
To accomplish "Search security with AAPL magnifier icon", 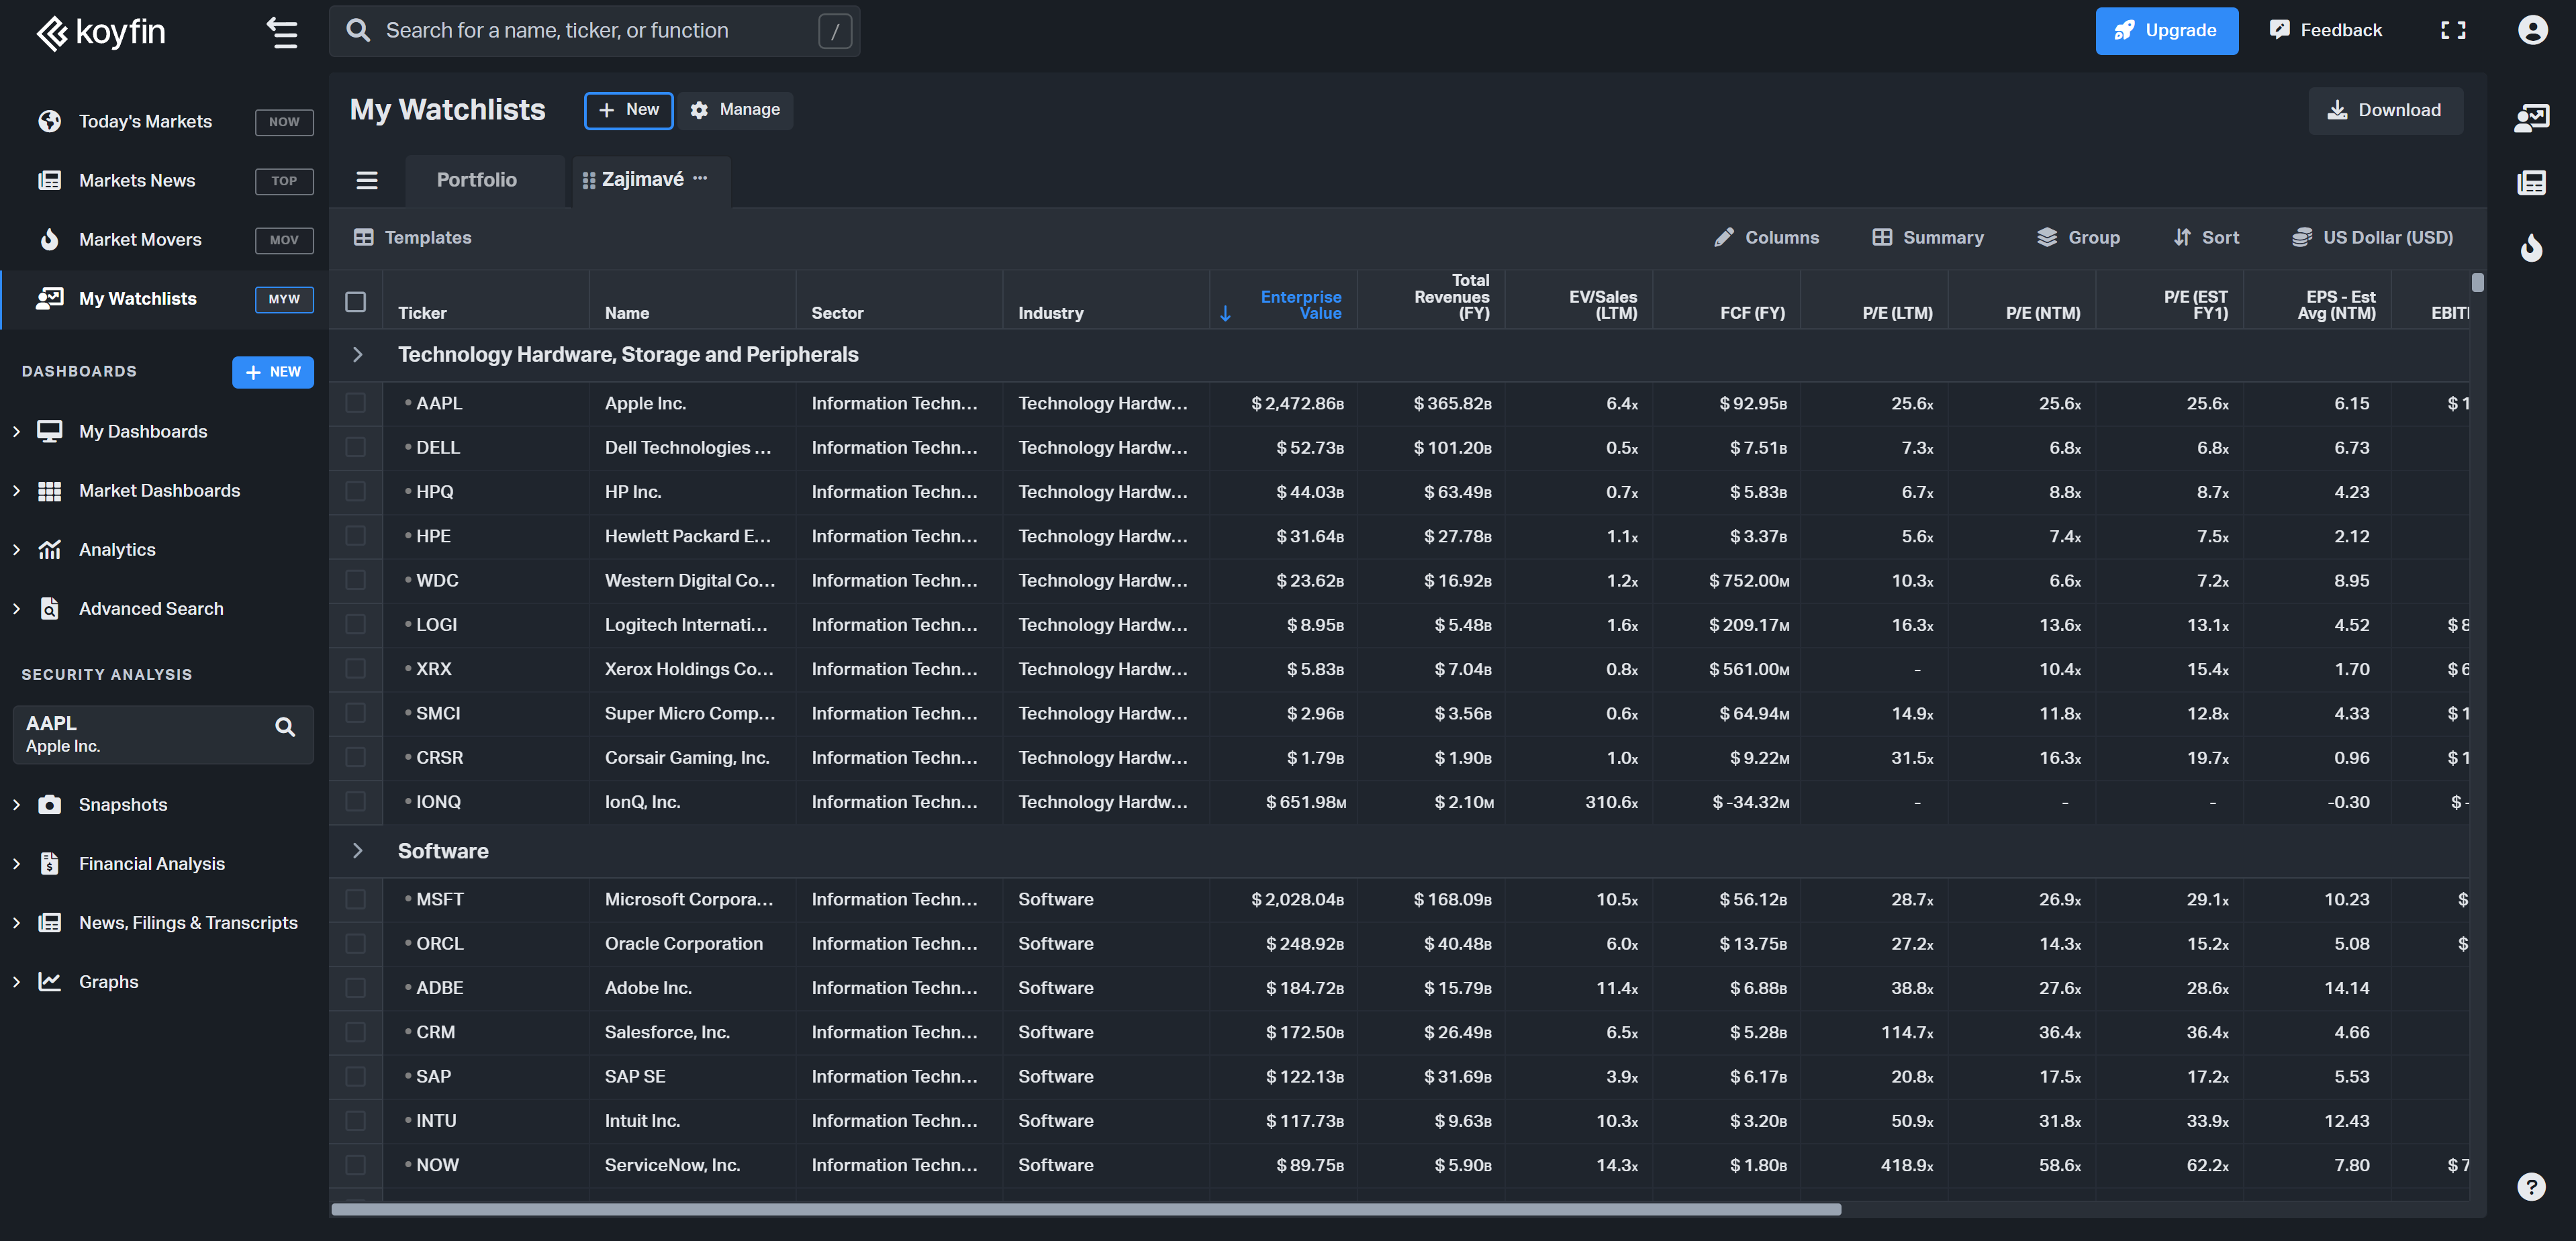I will 285,727.
